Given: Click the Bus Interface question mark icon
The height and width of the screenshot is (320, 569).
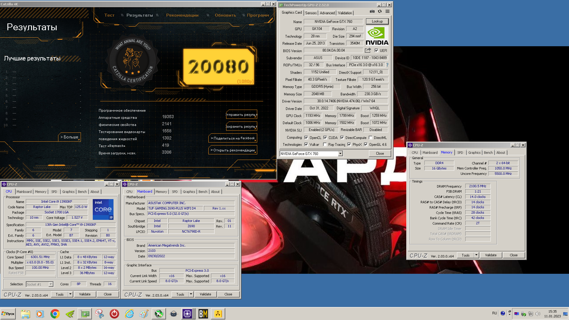Looking at the screenshot, I should pyautogui.click(x=387, y=65).
